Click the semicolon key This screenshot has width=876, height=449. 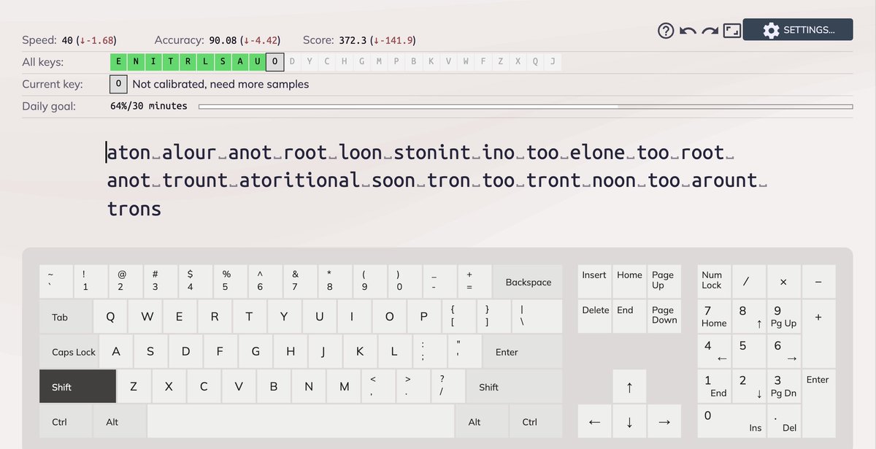[x=430, y=352]
